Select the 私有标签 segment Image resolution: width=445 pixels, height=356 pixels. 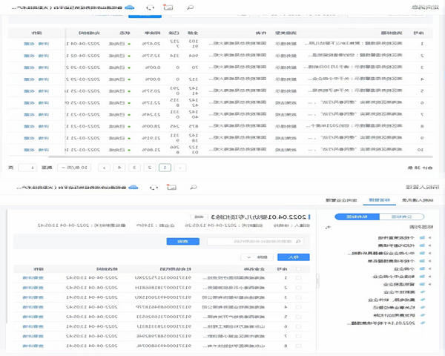click(x=357, y=217)
